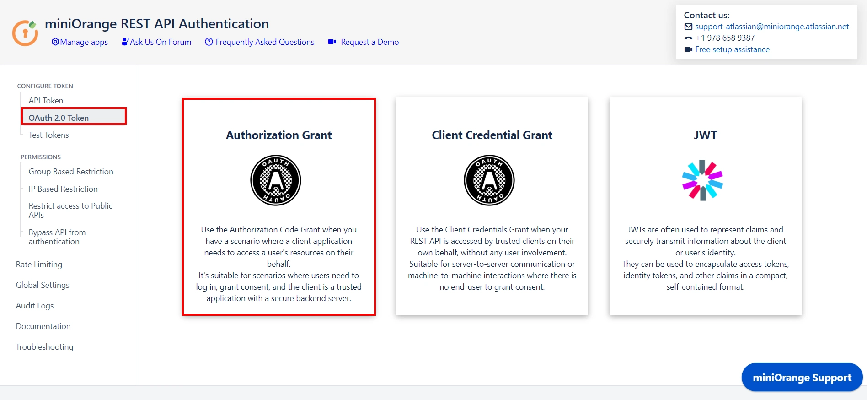Screen dimensions: 867x400
Task: Open Troubleshooting page
Action: pos(44,347)
